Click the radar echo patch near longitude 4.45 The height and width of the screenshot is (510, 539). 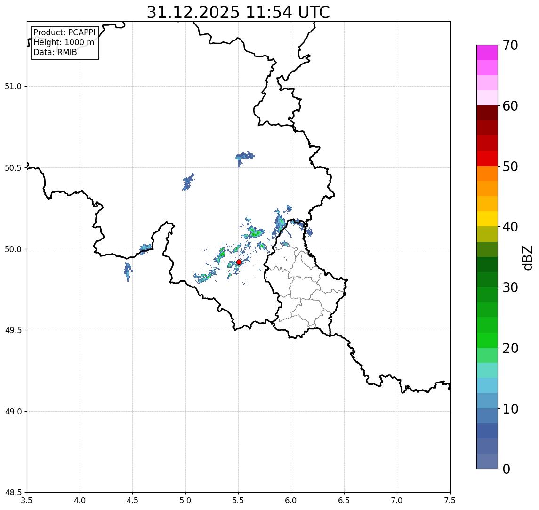click(x=128, y=271)
